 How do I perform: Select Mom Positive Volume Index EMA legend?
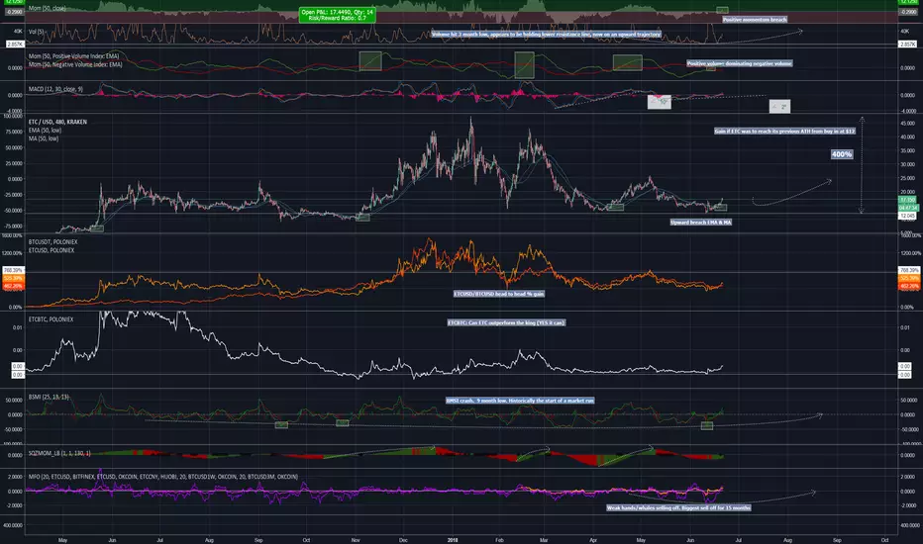click(73, 56)
